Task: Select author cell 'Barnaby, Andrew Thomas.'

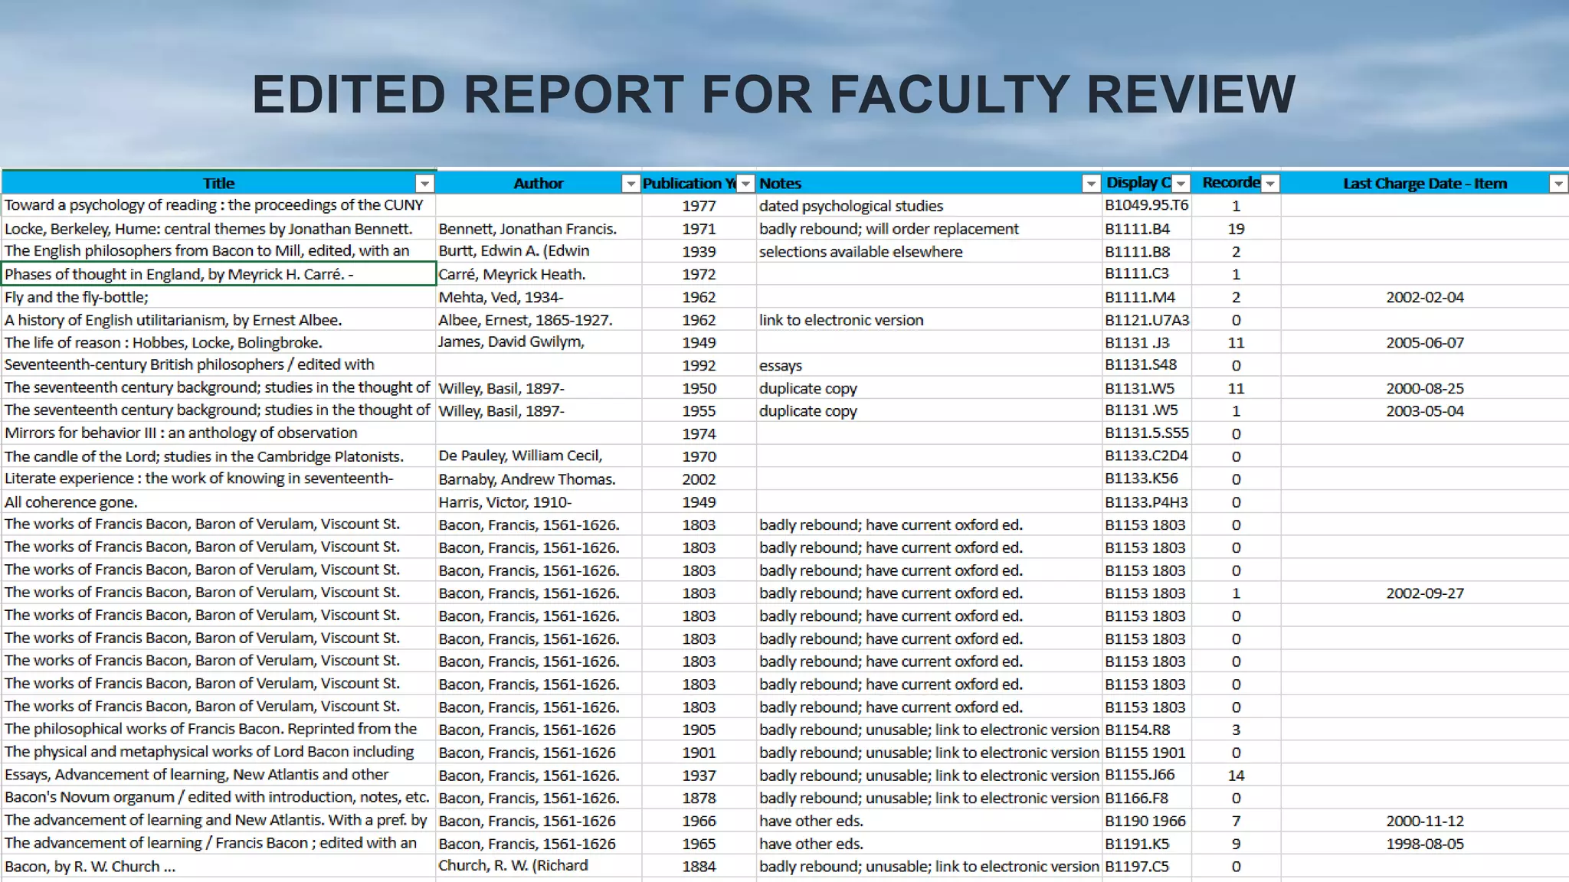Action: [539, 479]
